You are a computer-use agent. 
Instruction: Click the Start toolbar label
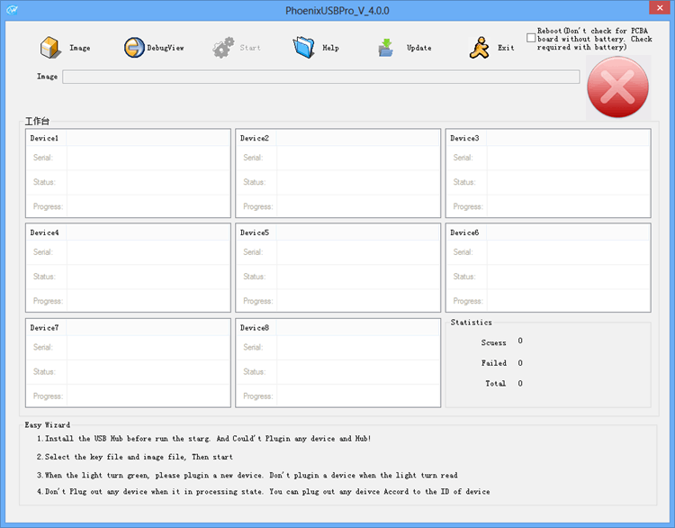click(250, 48)
